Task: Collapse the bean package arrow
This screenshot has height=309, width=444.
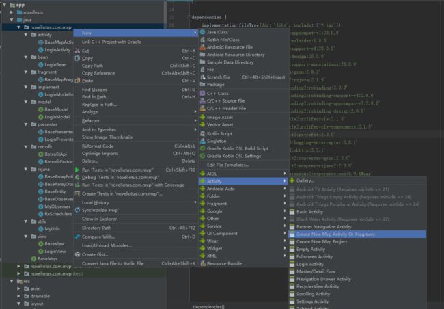Action: 26,57
